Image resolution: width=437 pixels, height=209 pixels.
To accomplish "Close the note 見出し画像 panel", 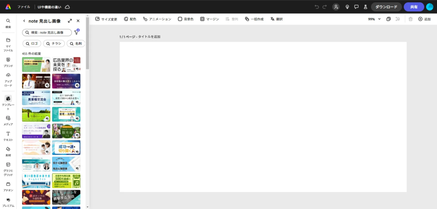I will point(78,21).
